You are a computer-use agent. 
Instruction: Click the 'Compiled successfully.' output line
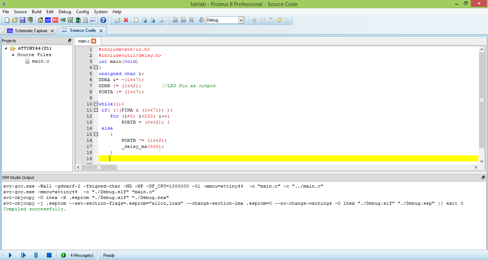35,209
